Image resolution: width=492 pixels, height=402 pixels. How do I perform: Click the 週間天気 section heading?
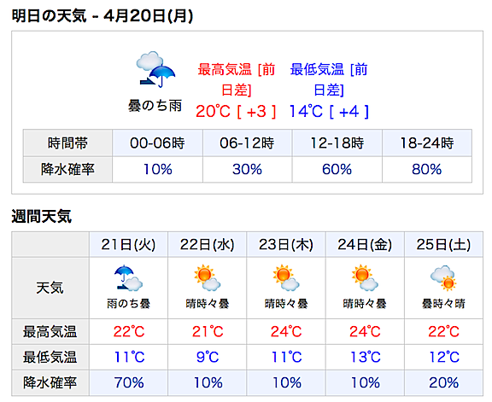tap(42, 217)
